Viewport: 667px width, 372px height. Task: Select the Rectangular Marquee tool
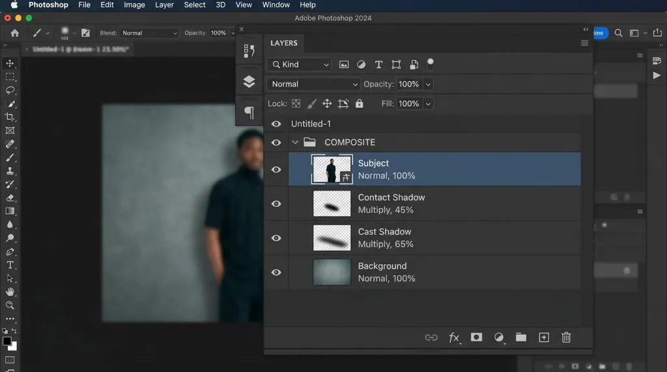click(x=10, y=77)
